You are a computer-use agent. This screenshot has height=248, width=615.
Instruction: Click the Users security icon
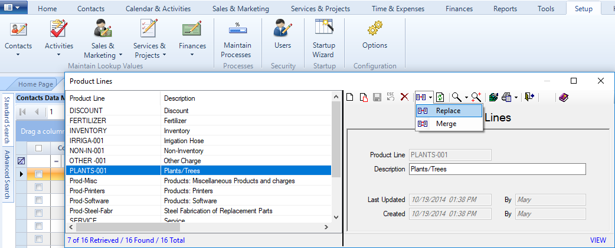(283, 35)
